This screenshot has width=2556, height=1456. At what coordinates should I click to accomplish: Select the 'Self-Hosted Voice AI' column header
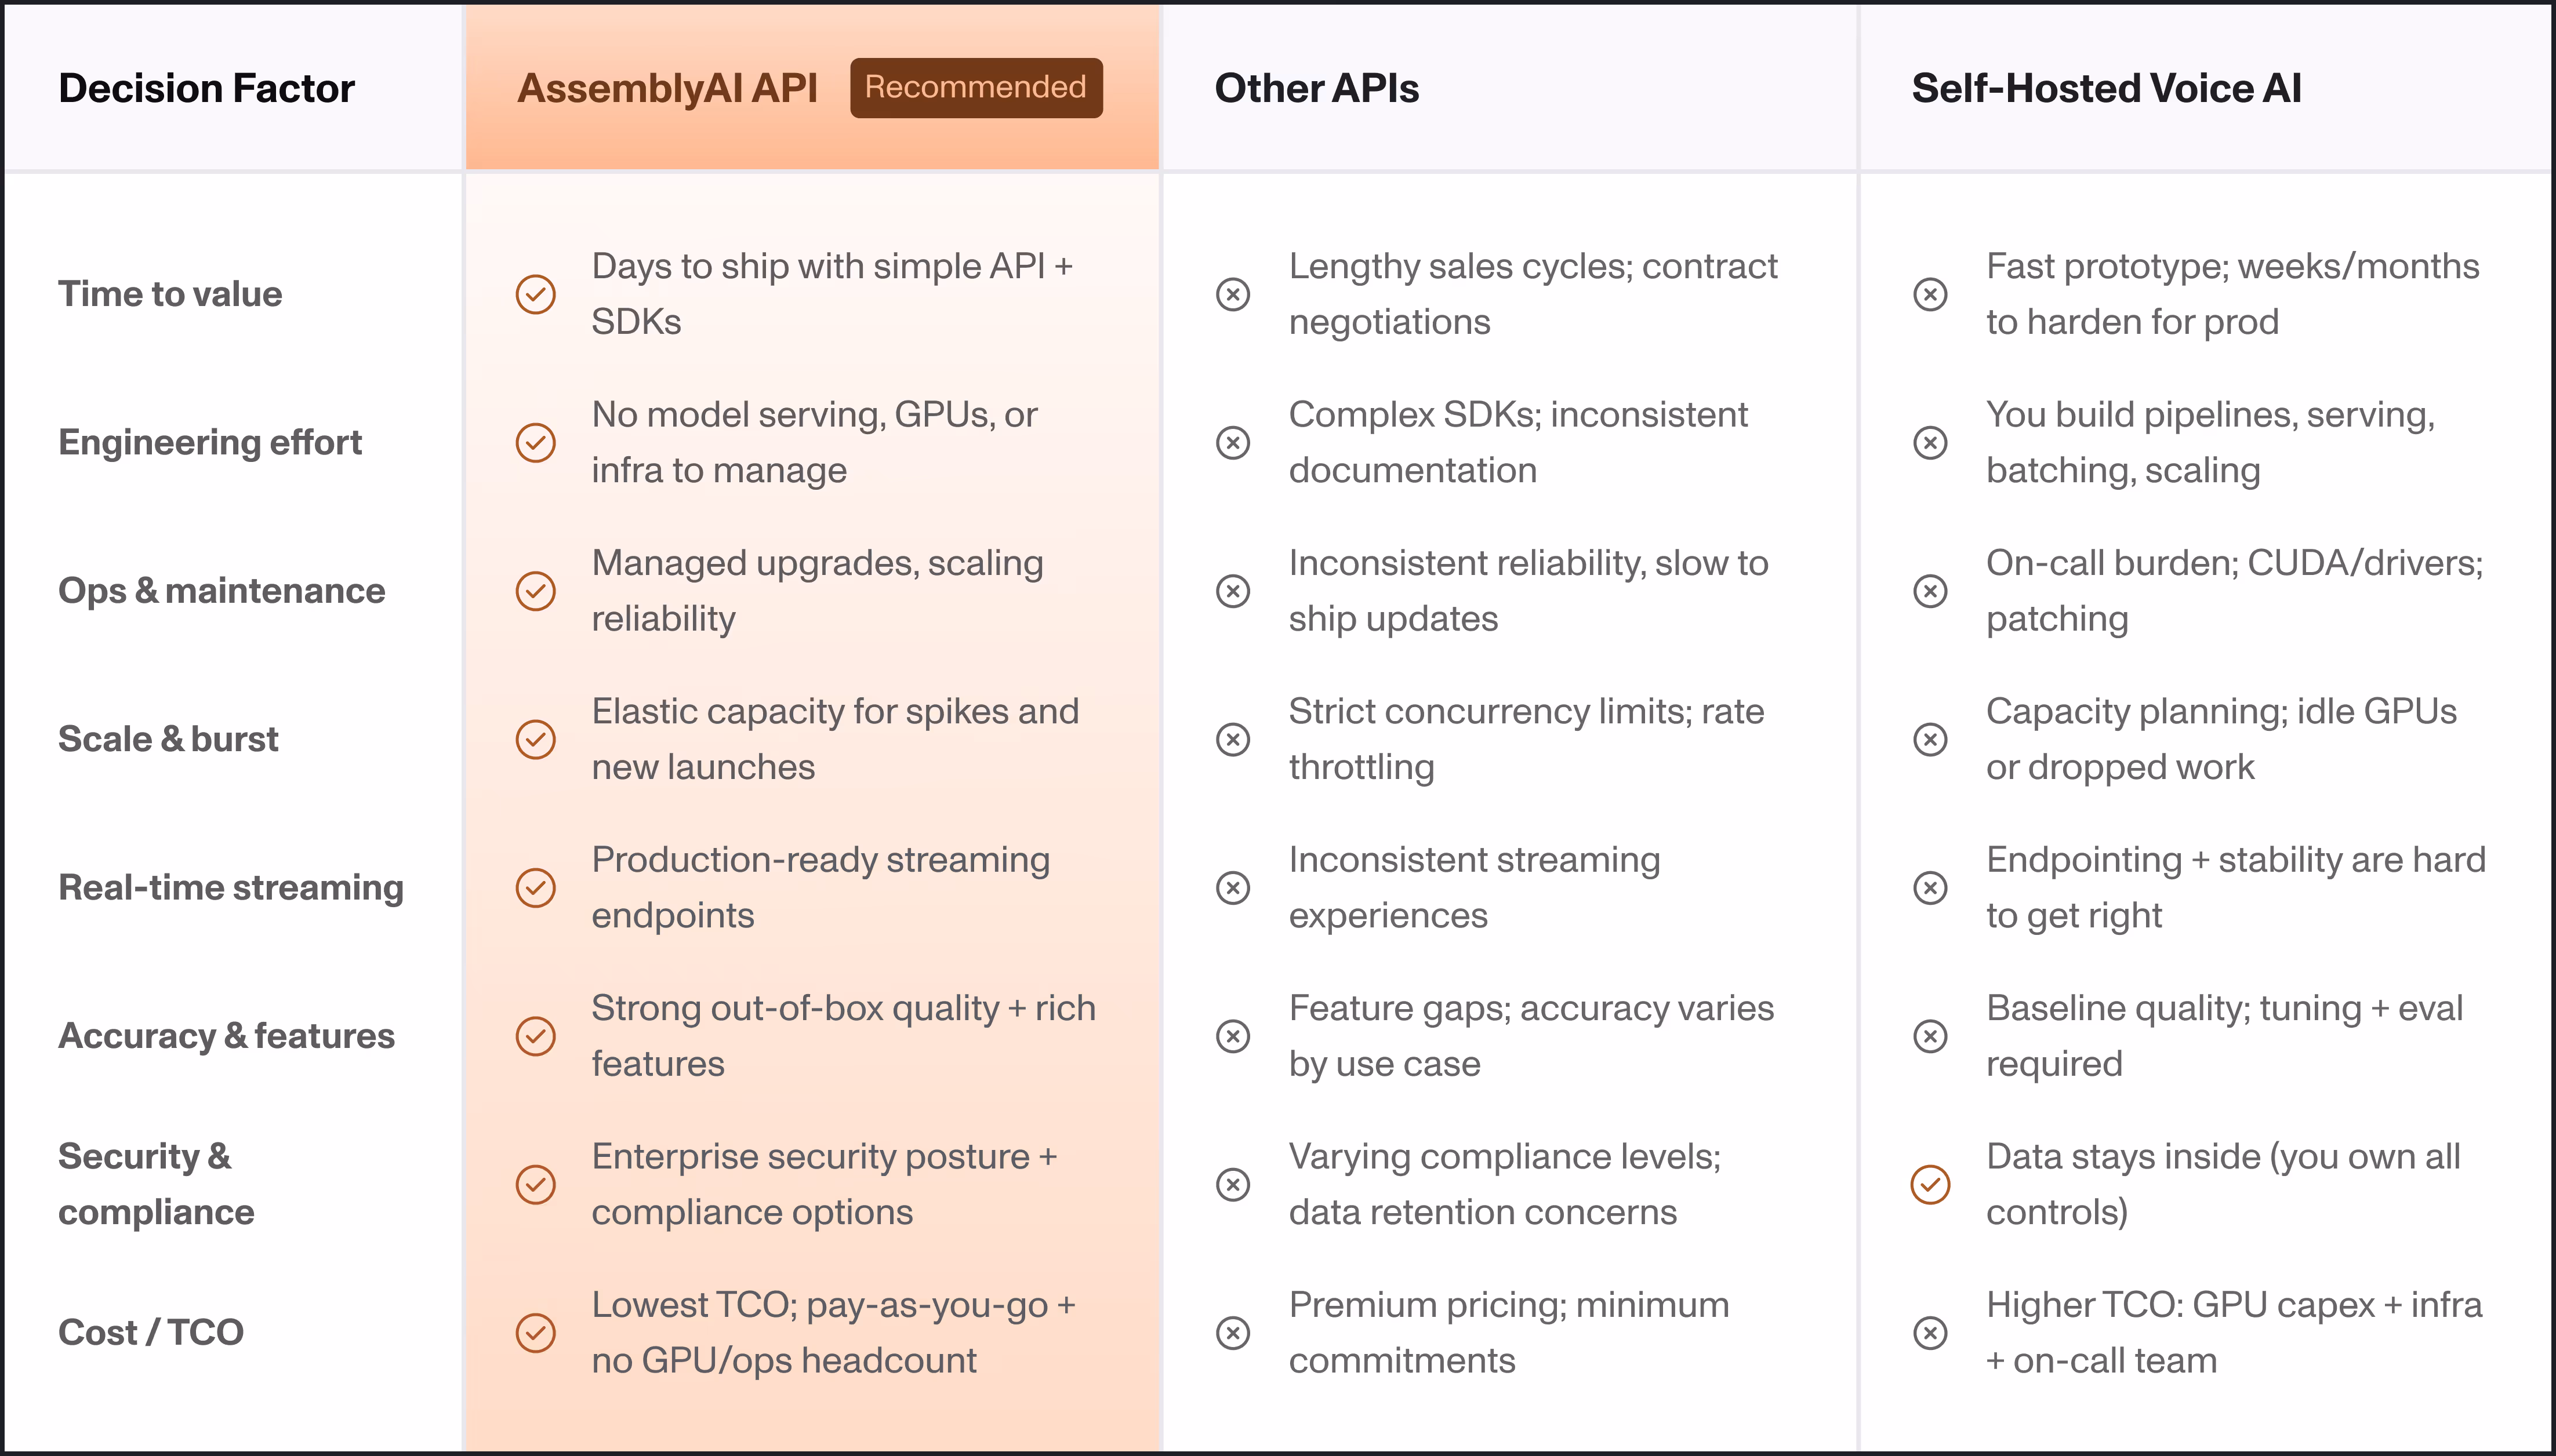click(2106, 88)
